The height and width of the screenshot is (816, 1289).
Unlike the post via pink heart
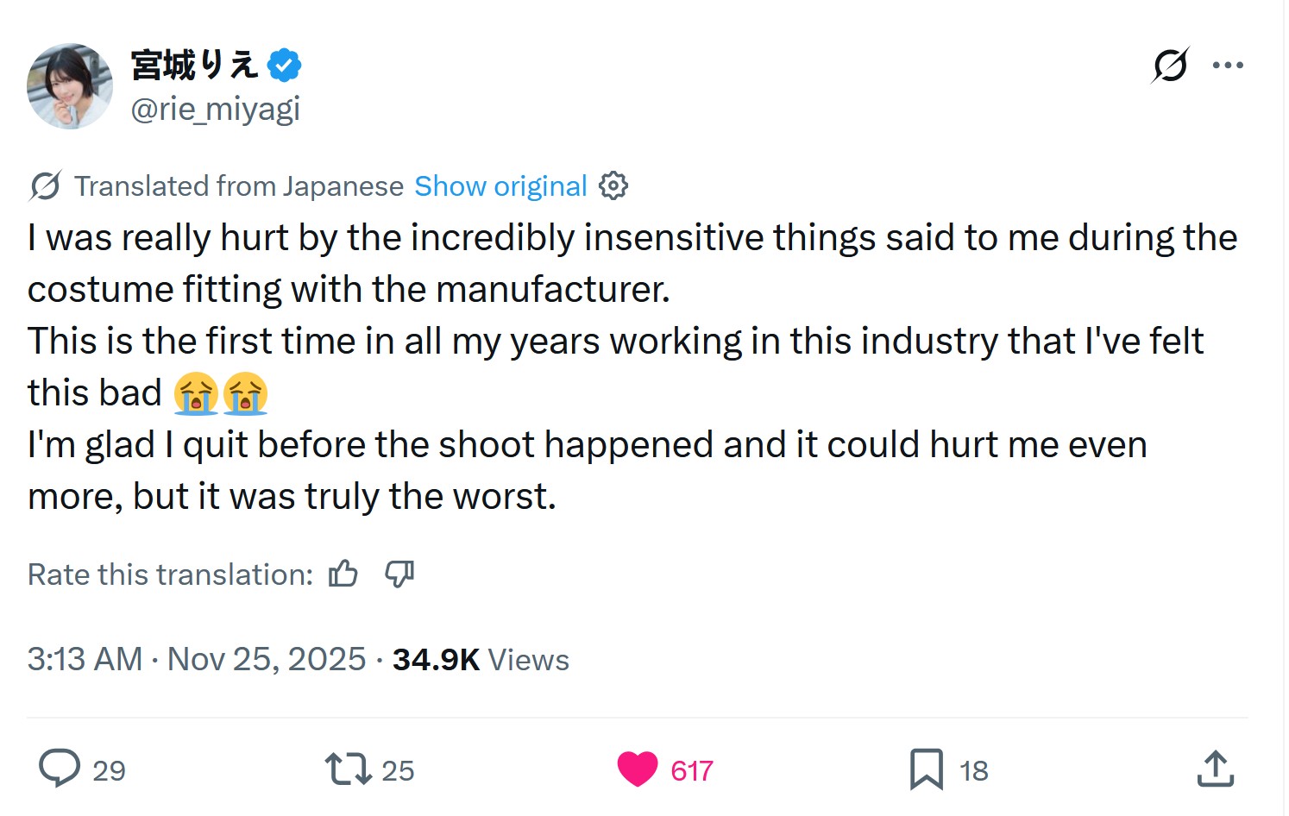638,769
